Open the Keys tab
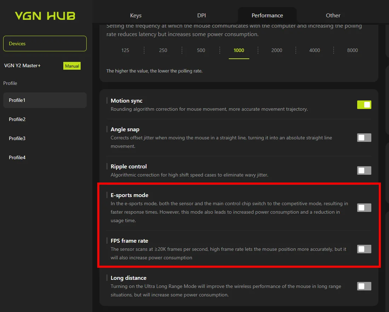The height and width of the screenshot is (312, 389). point(136,16)
